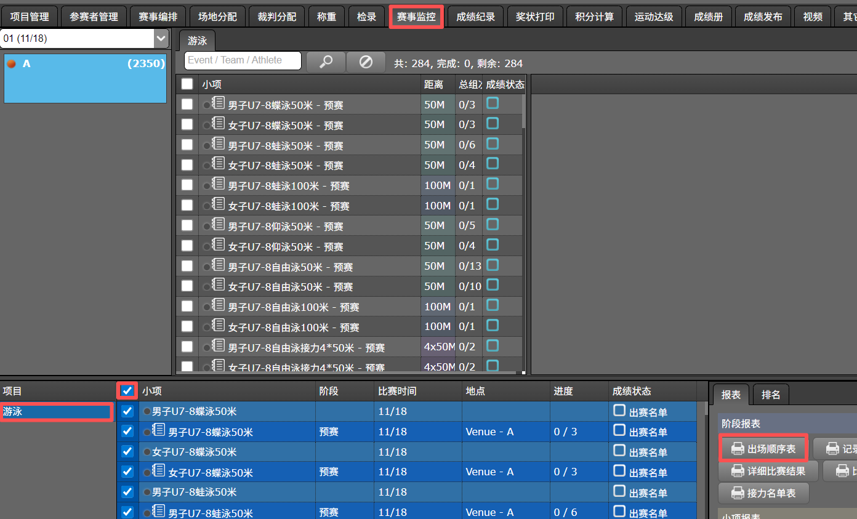Image resolution: width=857 pixels, height=519 pixels.
Task: Switch to the 排名 tab
Action: [x=771, y=394]
